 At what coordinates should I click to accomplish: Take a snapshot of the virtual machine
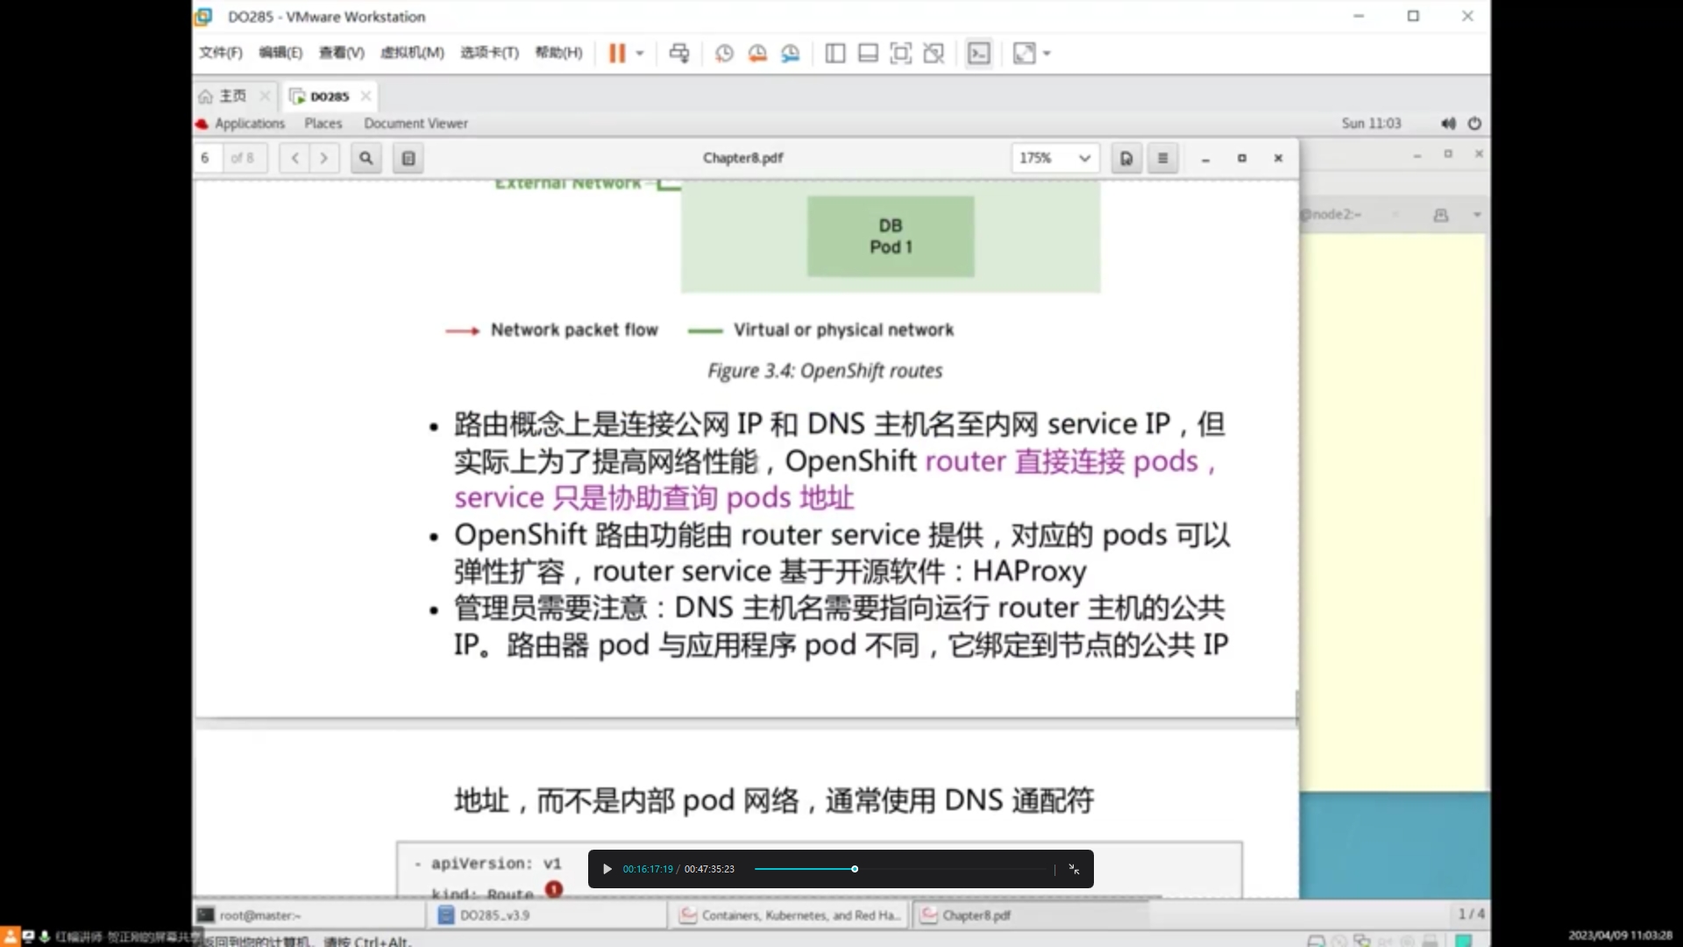click(x=724, y=53)
